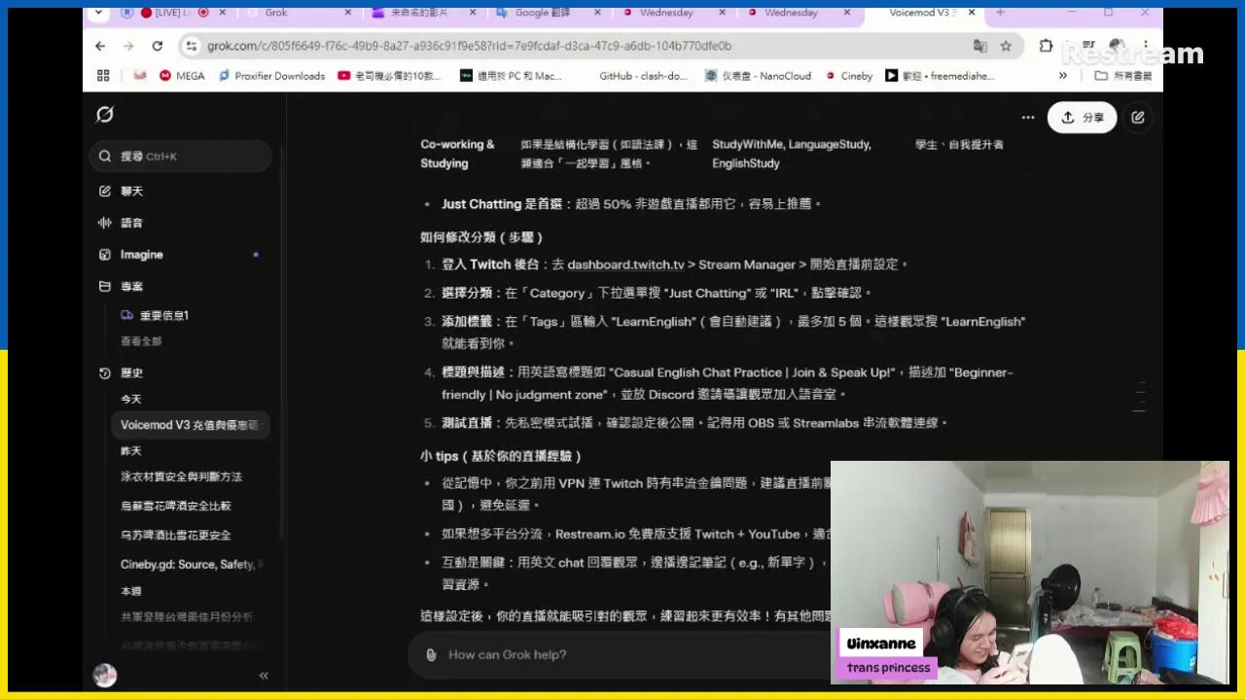Click the Grok logo in sidebar
This screenshot has height=700, width=1245.
pos(105,115)
